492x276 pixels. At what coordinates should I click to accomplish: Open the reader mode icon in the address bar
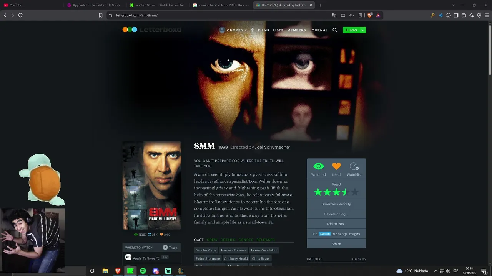click(360, 15)
